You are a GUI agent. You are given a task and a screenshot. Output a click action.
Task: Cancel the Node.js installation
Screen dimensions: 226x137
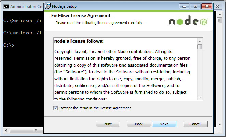[x=195, y=124]
